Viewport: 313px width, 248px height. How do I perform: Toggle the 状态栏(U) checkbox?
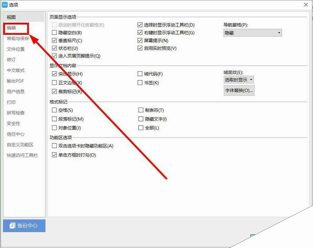(x=54, y=48)
